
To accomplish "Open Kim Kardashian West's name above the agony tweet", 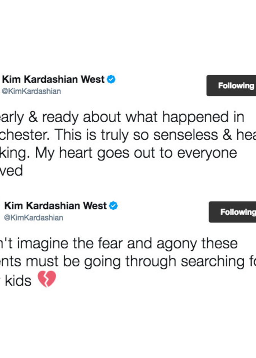I will tap(56, 206).
